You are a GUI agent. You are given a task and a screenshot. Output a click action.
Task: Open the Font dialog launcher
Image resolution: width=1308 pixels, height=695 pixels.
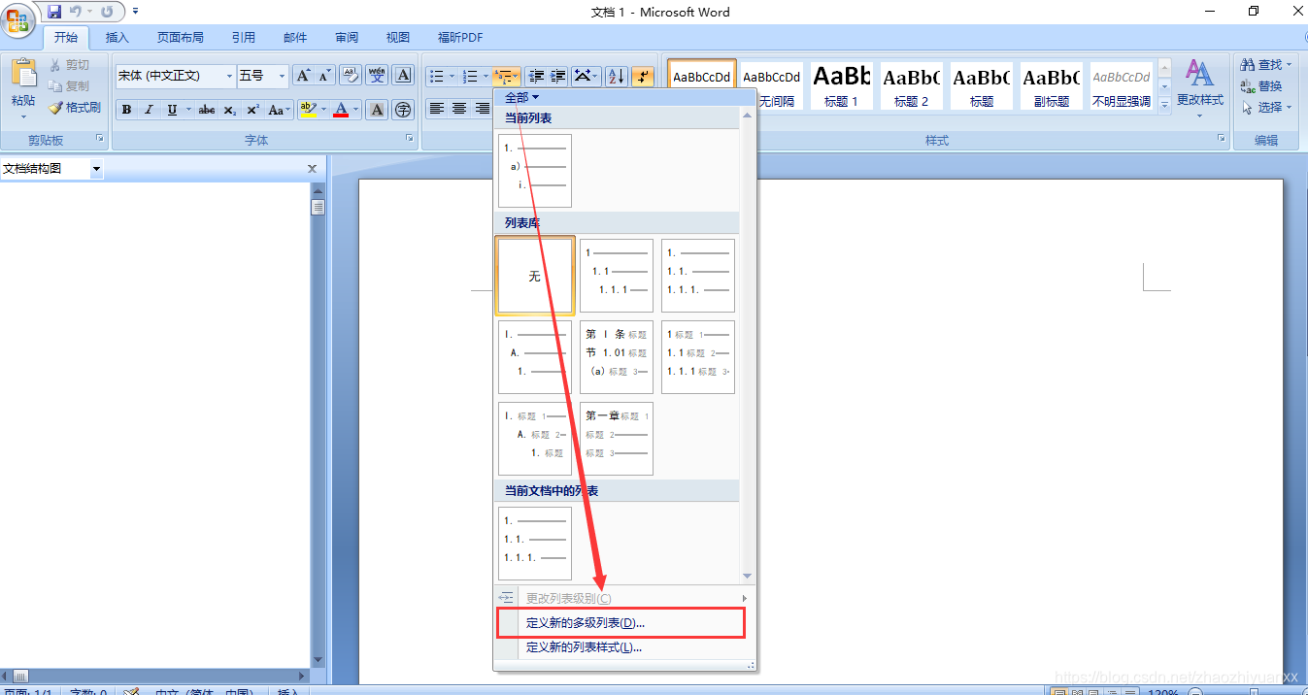409,140
